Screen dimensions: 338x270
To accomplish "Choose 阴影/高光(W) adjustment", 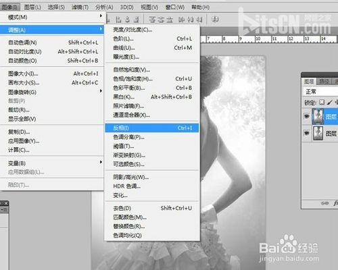I will (152, 177).
